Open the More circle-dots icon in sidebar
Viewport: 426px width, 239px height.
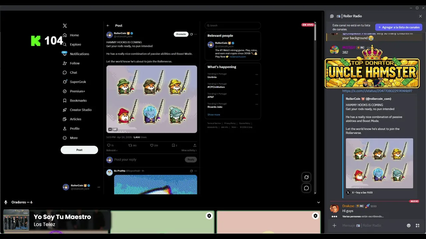(x=65, y=138)
